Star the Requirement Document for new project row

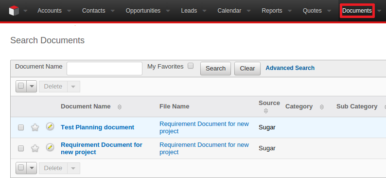35,148
